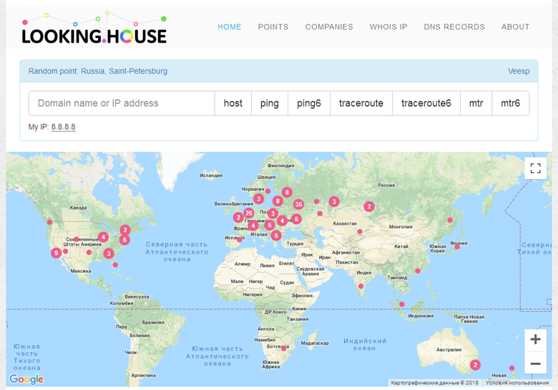Open the POINTS menu item

coord(273,27)
